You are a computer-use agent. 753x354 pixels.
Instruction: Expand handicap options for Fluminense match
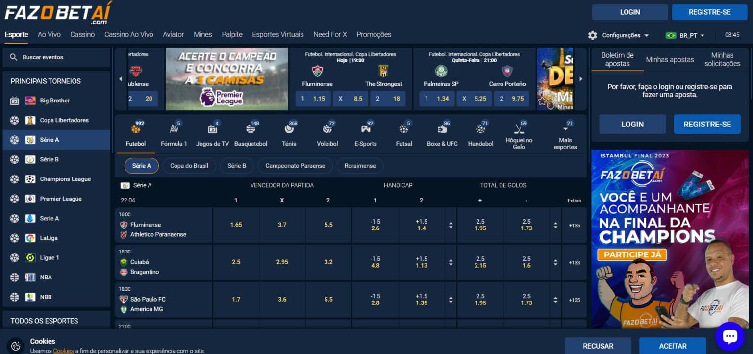pyautogui.click(x=451, y=225)
